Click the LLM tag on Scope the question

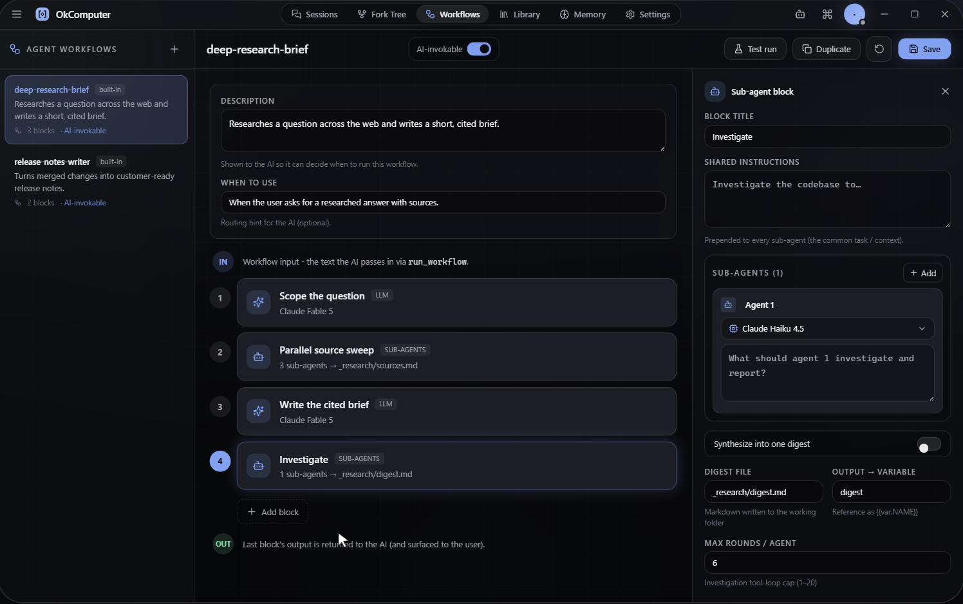coord(382,295)
